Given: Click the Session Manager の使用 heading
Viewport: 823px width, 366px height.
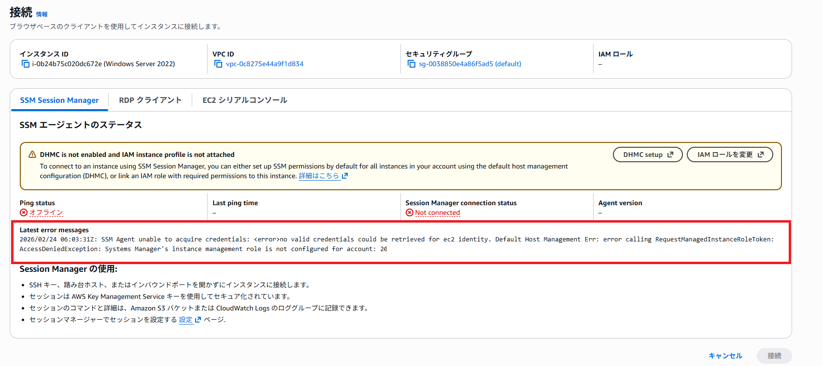Looking at the screenshot, I should click(x=69, y=269).
